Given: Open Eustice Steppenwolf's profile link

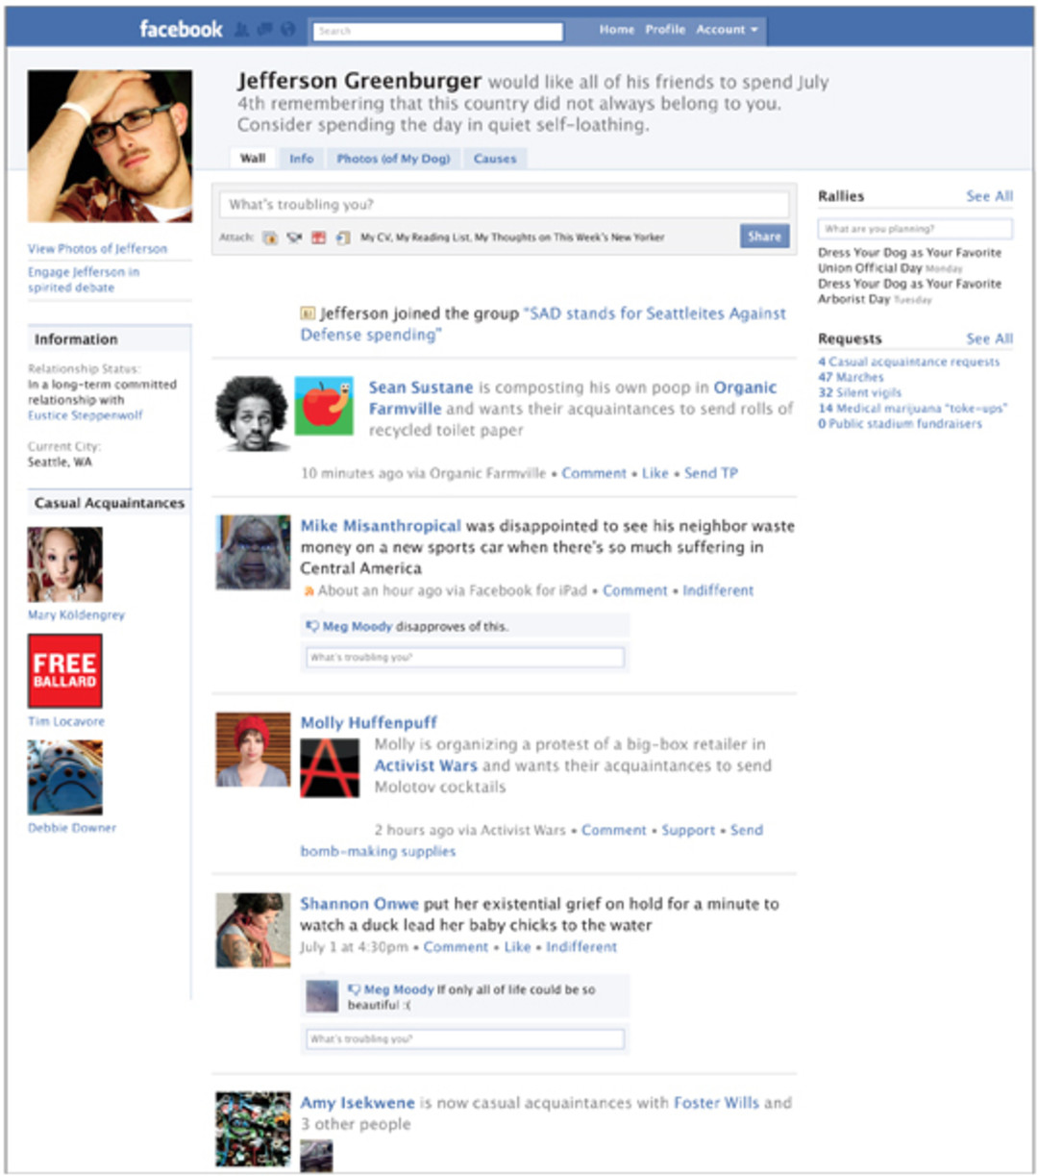Looking at the screenshot, I should click(x=86, y=415).
